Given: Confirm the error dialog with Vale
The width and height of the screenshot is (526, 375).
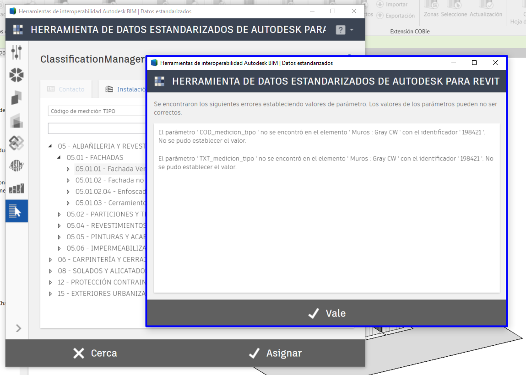Looking at the screenshot, I should pos(326,313).
